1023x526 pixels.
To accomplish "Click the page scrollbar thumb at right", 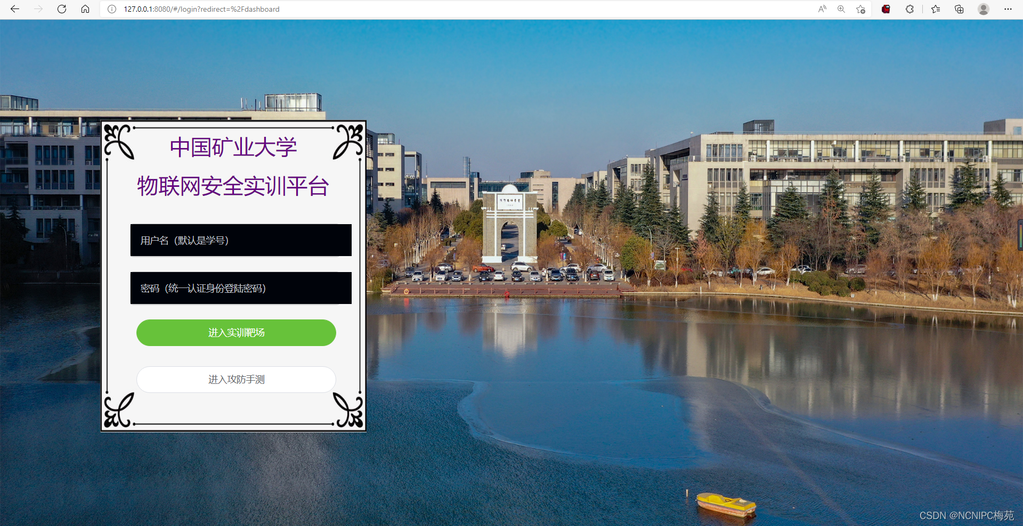I will (x=1020, y=235).
